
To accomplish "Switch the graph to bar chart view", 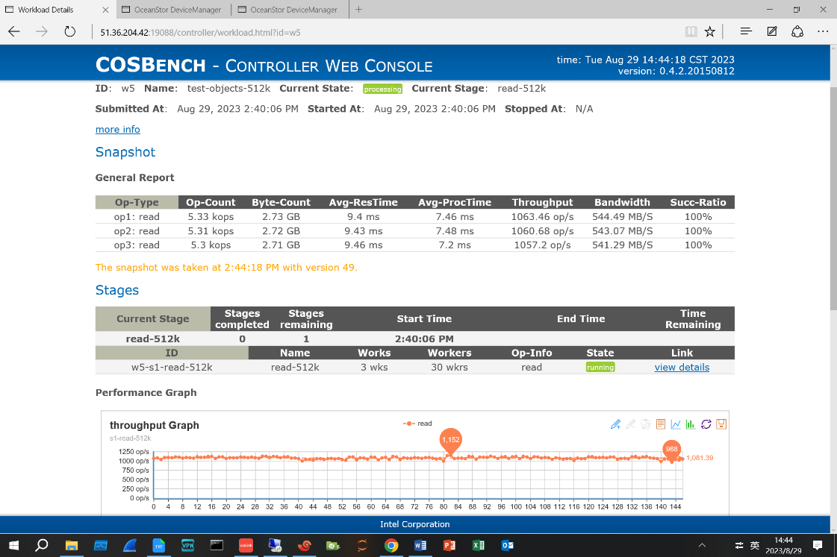I will (x=690, y=424).
